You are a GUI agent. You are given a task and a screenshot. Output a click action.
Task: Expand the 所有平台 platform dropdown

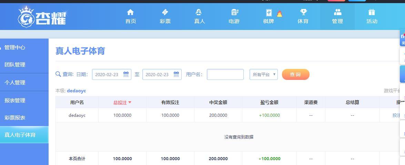click(263, 74)
